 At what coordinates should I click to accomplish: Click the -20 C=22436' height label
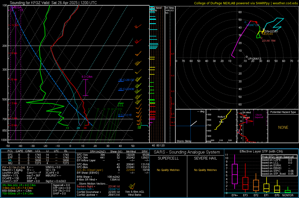click(x=126, y=89)
